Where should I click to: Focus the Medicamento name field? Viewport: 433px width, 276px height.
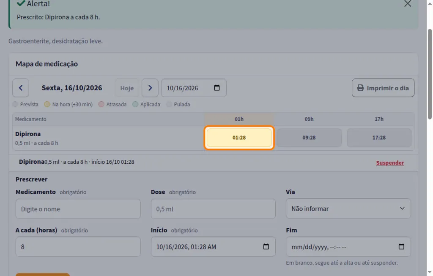[78, 209]
